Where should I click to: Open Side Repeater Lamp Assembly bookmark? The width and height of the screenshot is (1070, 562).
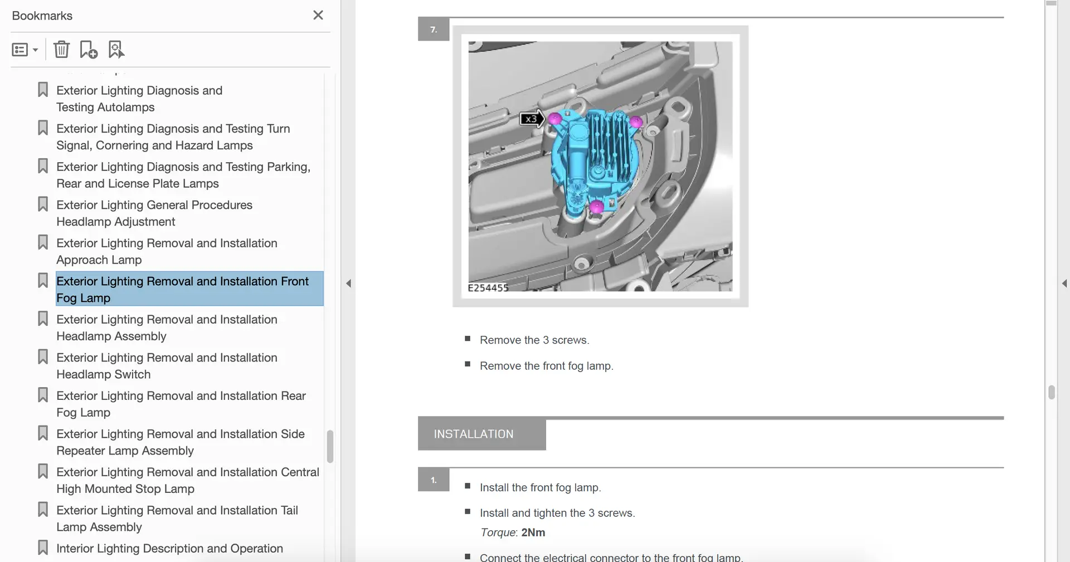181,442
